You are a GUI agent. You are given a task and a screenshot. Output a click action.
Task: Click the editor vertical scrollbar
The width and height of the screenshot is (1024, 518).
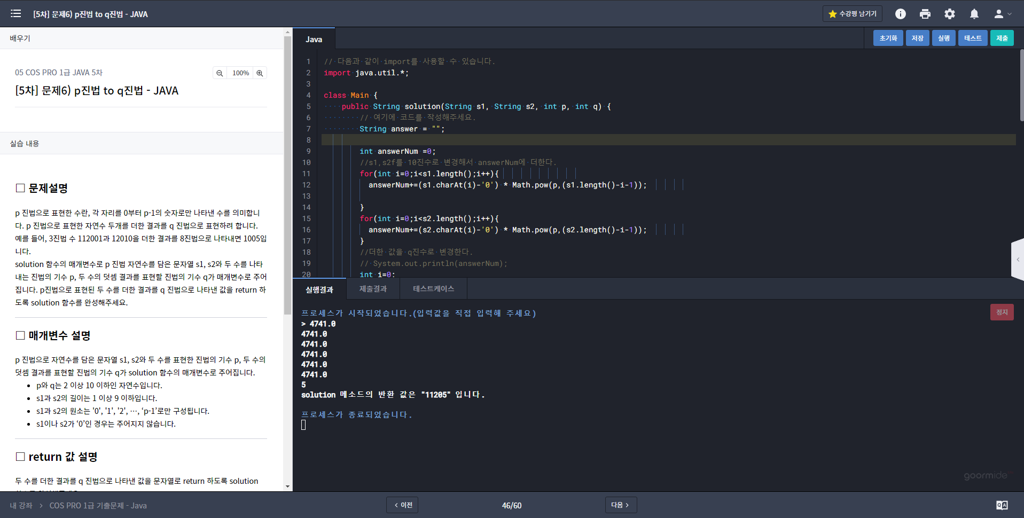1021,85
